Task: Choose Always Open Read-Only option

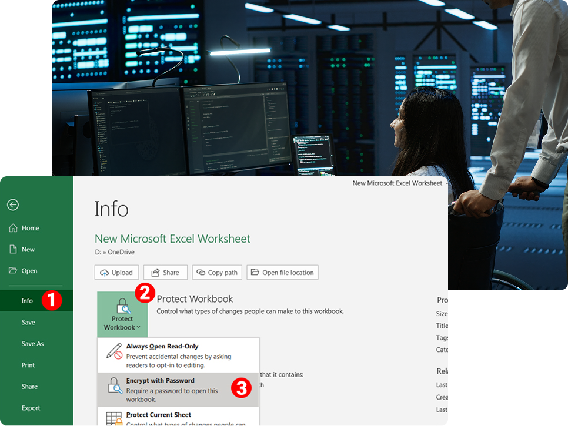Action: 178,355
